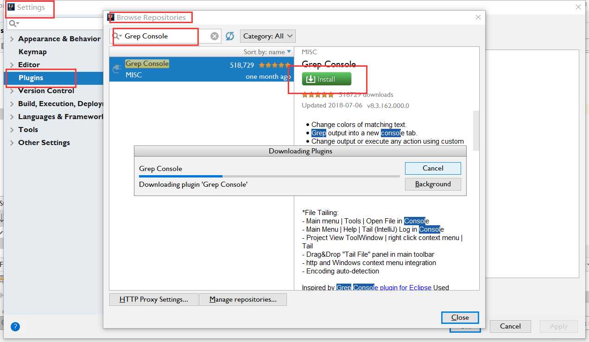Click 'Encoding auto-detection' line
Viewport: 589px width, 342px height.
point(340,271)
